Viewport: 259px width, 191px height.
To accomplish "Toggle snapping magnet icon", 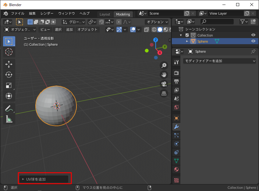I will coord(101,22).
